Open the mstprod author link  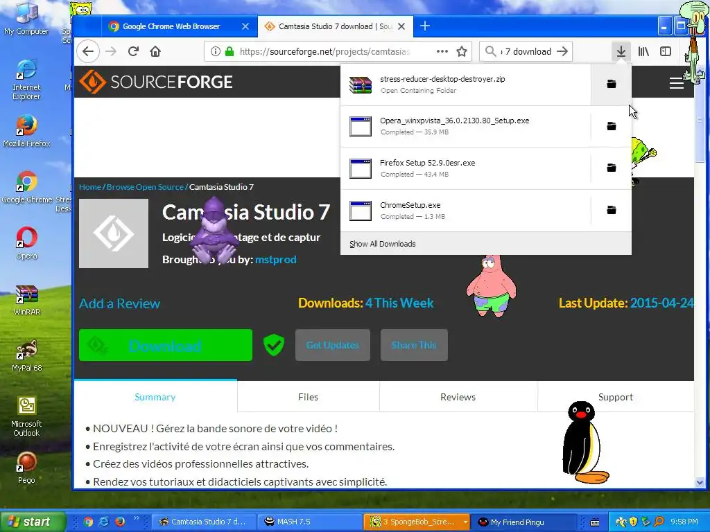point(276,260)
